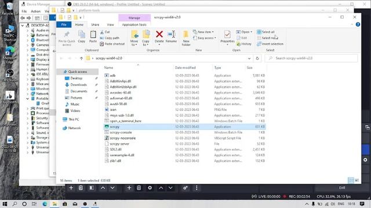Click the Paste ribbon icon
371x208 pixels.
click(x=93, y=36)
